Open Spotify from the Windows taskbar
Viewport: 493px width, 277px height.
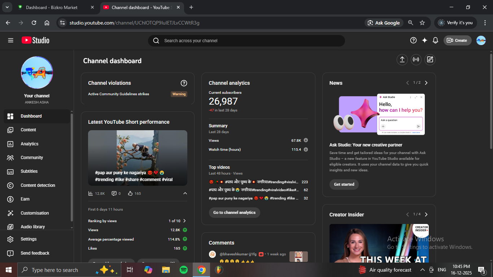(183, 270)
